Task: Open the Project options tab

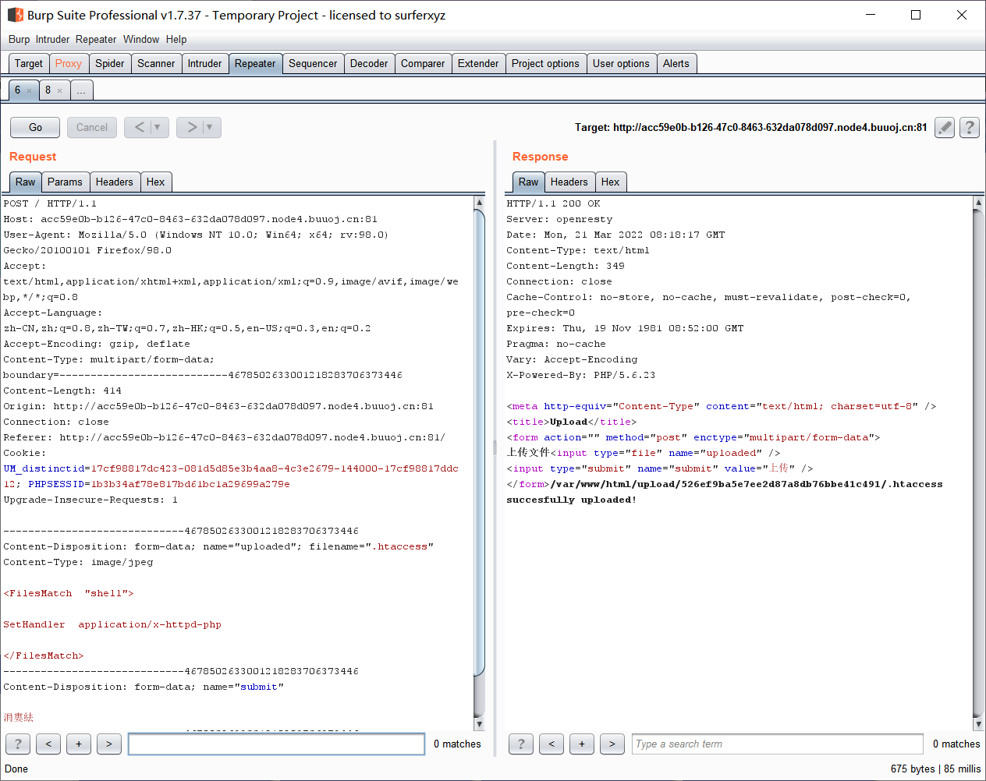Action: tap(545, 64)
